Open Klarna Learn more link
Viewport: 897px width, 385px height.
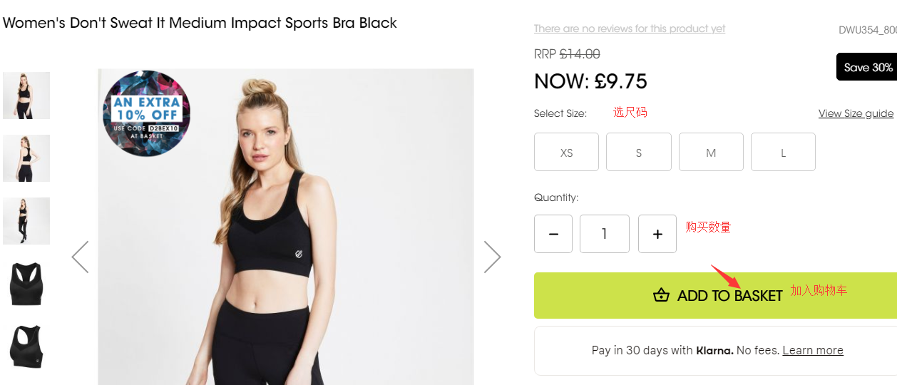(x=813, y=350)
